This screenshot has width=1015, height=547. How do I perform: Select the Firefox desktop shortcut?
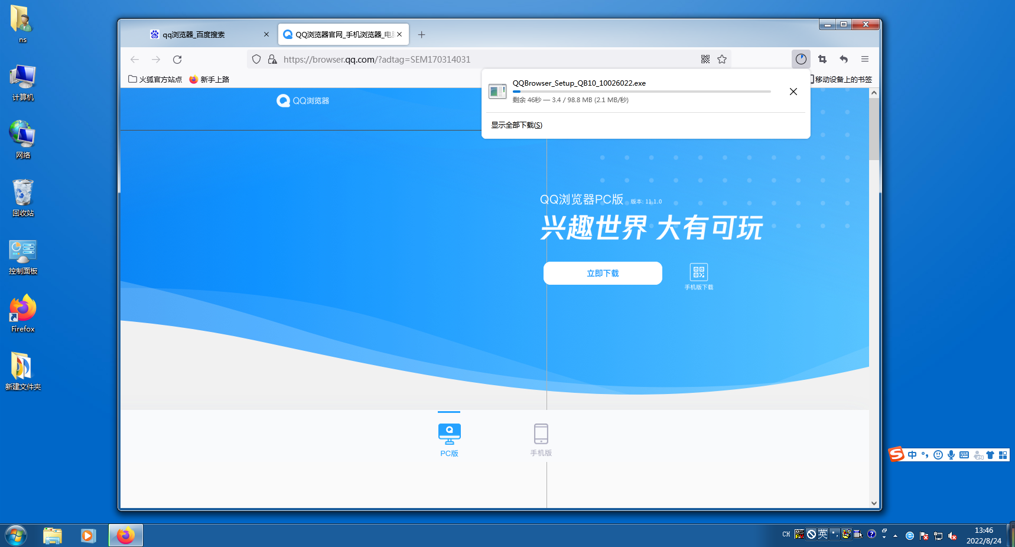(x=22, y=314)
